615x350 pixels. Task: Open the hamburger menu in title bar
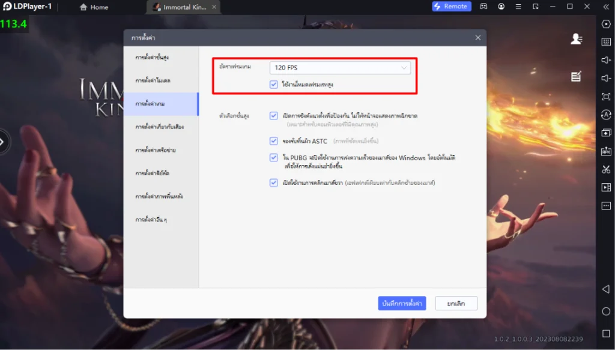pyautogui.click(x=518, y=7)
